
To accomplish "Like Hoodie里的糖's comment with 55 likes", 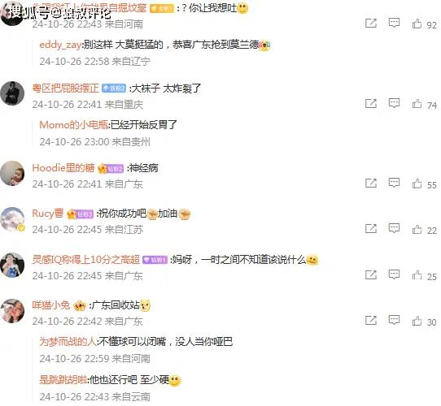I will coord(417,184).
